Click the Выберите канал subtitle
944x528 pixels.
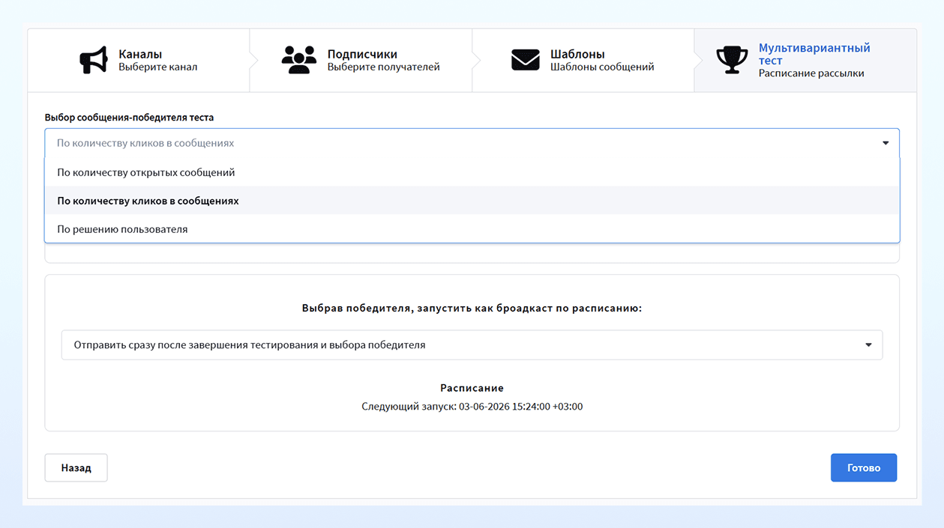tap(158, 67)
